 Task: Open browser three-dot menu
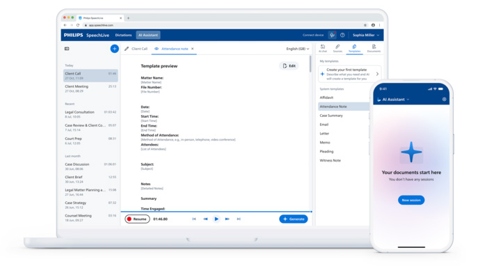[379, 25]
